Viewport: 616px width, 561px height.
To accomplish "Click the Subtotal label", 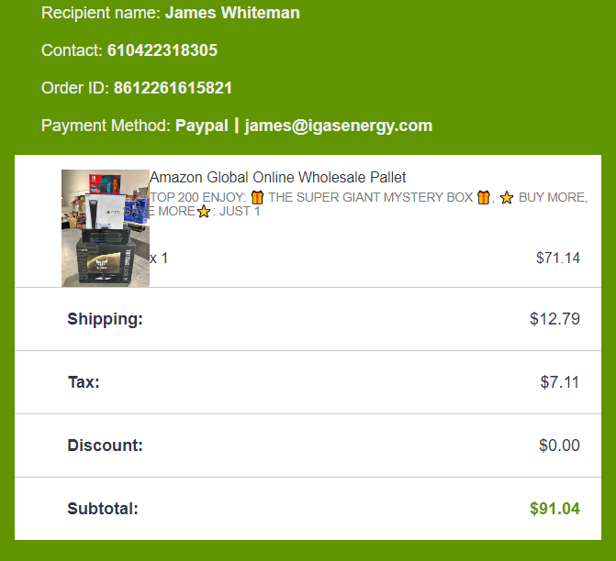I will tap(103, 509).
